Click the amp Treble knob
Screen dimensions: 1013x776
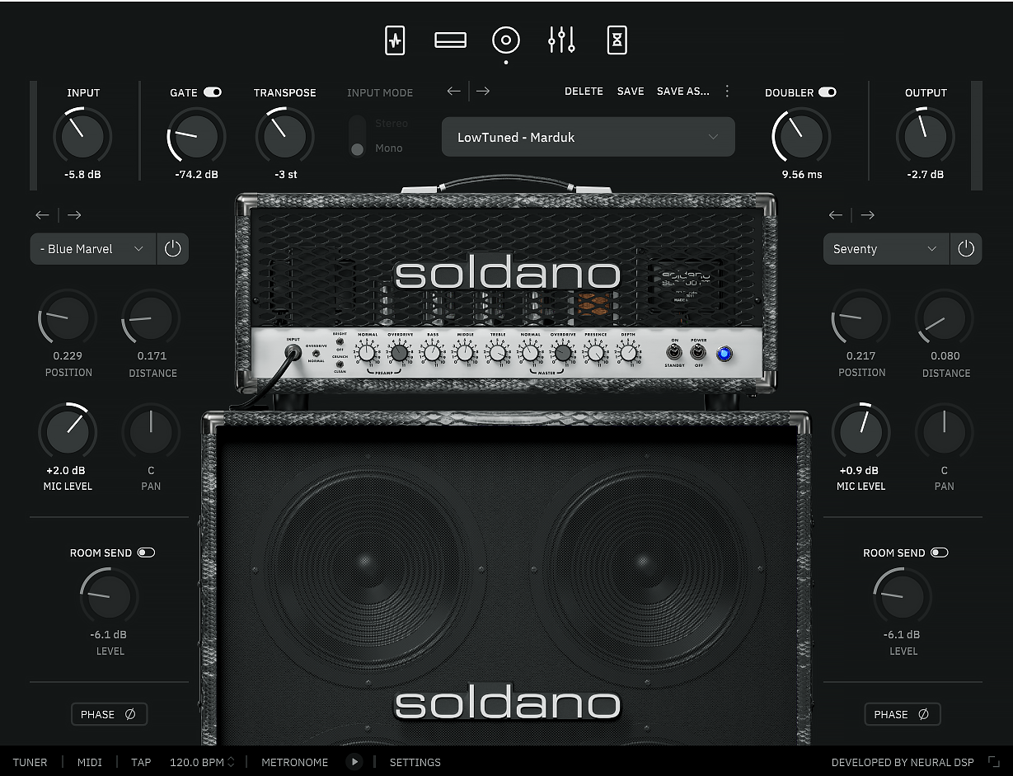click(497, 353)
